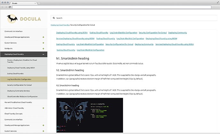Screen dimensions: 220x134
Task: Select Log Drain Blacklist Configuration in sidebar
Action: (19, 79)
